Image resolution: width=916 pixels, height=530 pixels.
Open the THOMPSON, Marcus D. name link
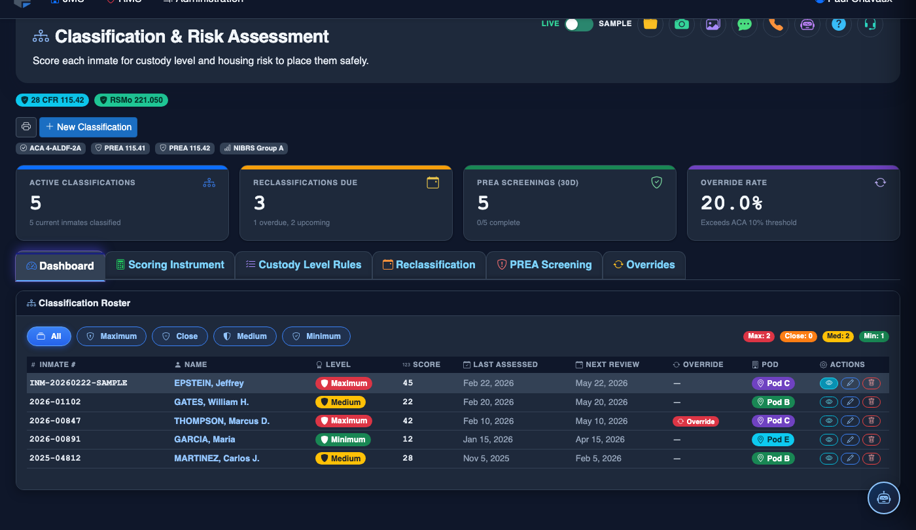coord(222,421)
